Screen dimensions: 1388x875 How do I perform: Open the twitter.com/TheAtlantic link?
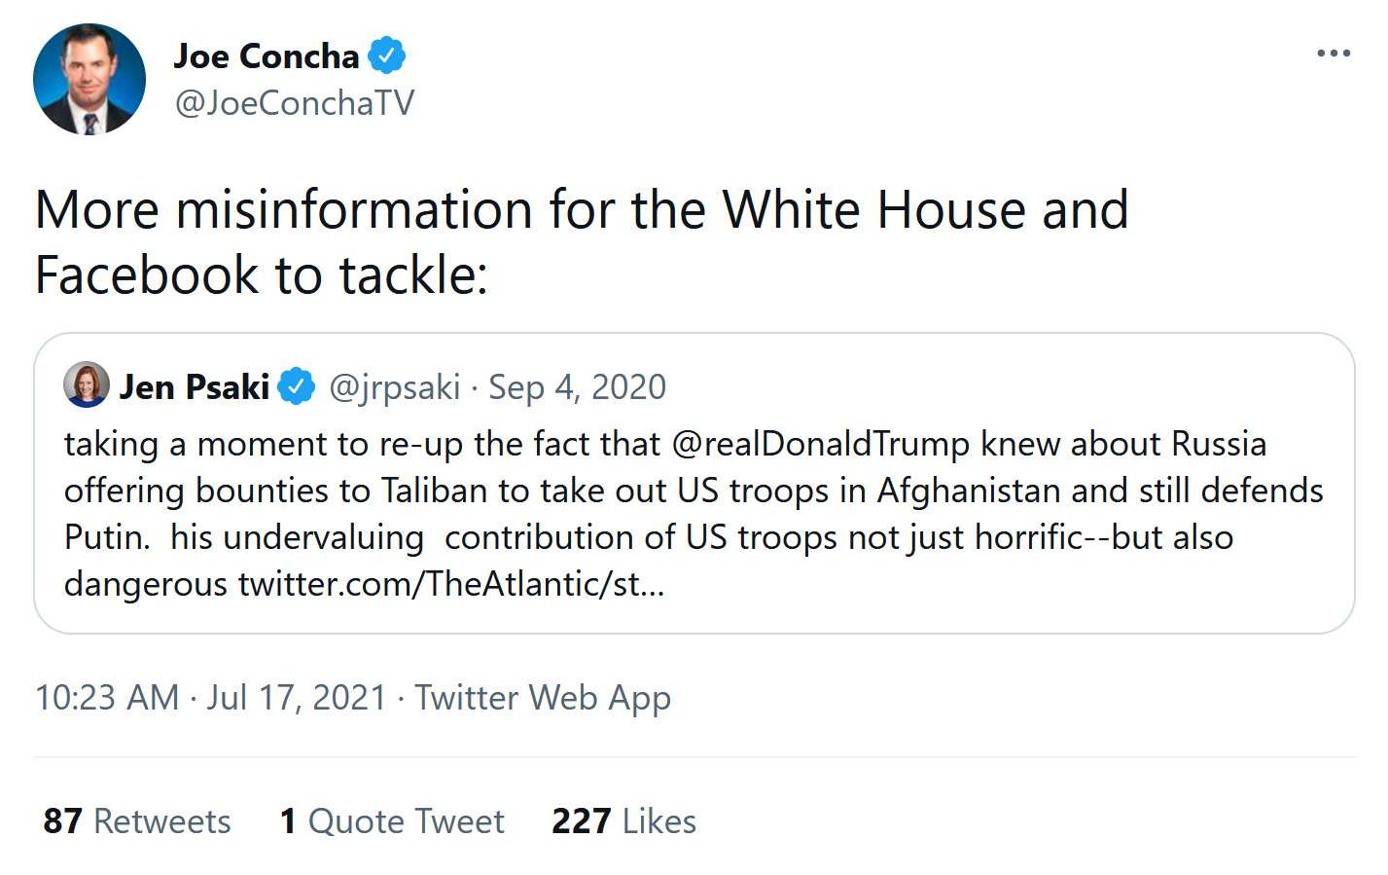coord(448,585)
